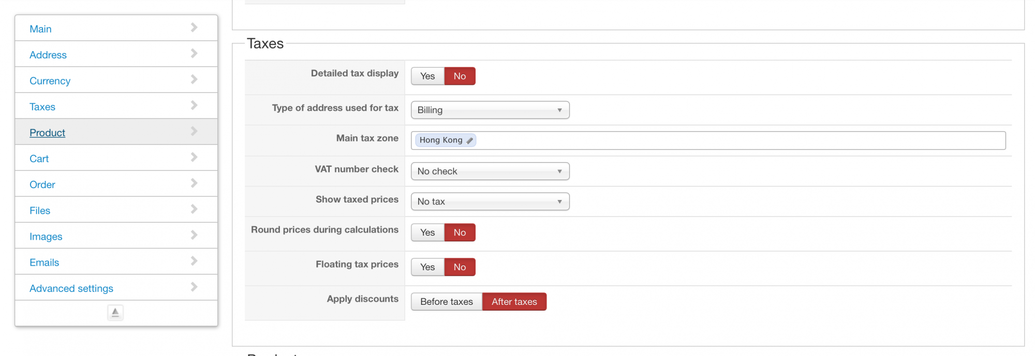The image size is (1035, 356).
Task: Click the chevron arrow beside Files
Action: click(x=194, y=209)
